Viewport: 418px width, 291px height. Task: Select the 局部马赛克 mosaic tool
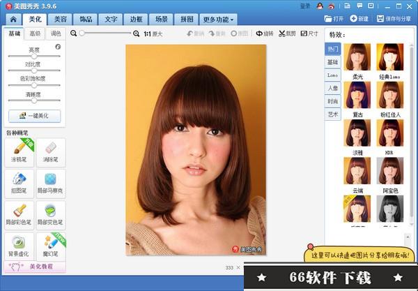(x=51, y=184)
